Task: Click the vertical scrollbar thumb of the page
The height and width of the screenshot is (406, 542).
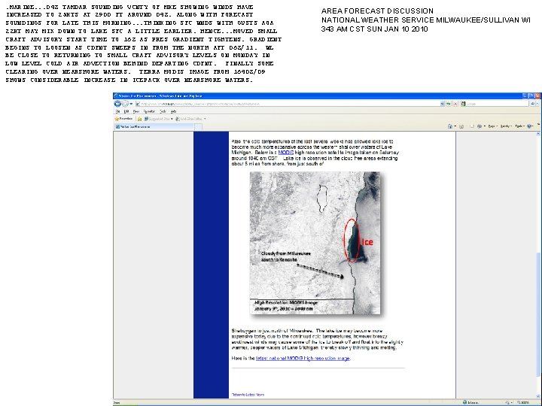Action: click(538, 314)
